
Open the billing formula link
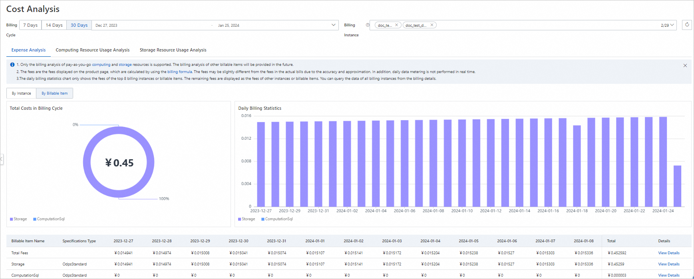(x=179, y=72)
